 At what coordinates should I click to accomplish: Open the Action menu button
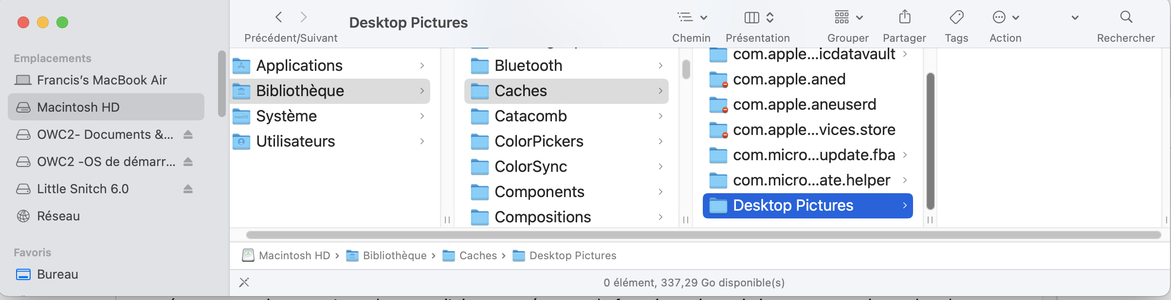tap(1005, 17)
